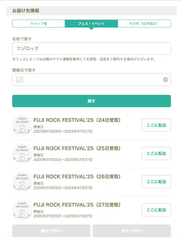Open the FUJI ROCK FESTIVAL'25（24日受取）title
The width and height of the screenshot is (181, 238).
pyautogui.click(x=77, y=120)
